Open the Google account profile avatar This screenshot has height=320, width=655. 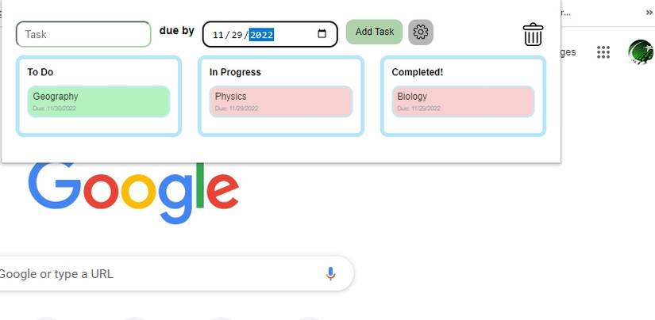[x=640, y=52]
